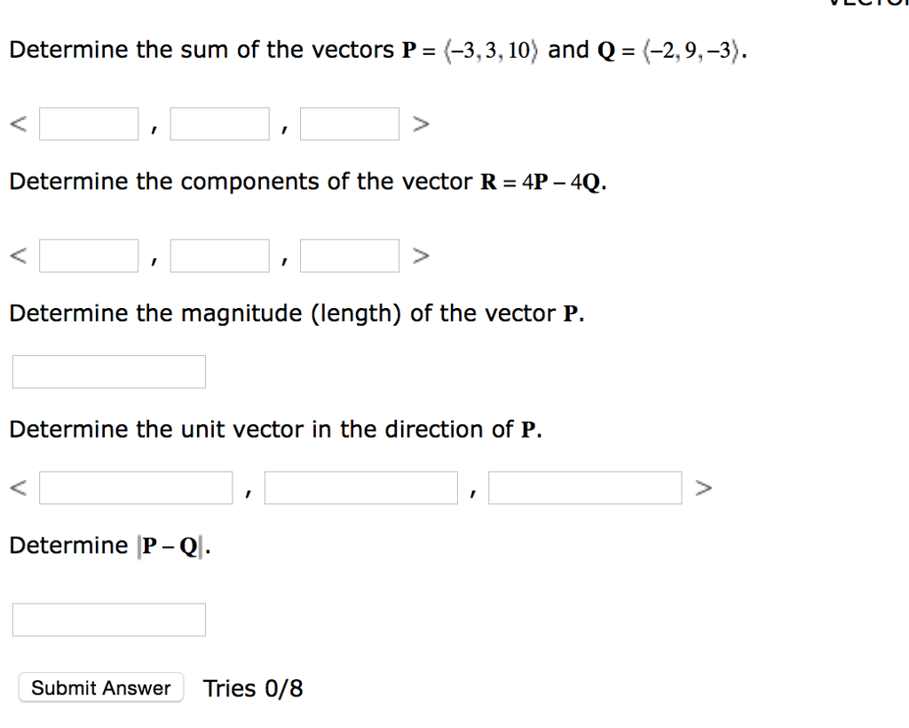Click the third input box for vector sum
909x728 pixels.
coord(349,123)
